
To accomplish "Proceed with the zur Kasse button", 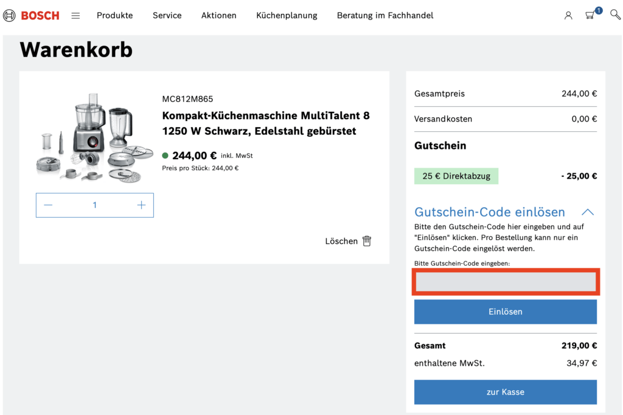I will tap(506, 392).
